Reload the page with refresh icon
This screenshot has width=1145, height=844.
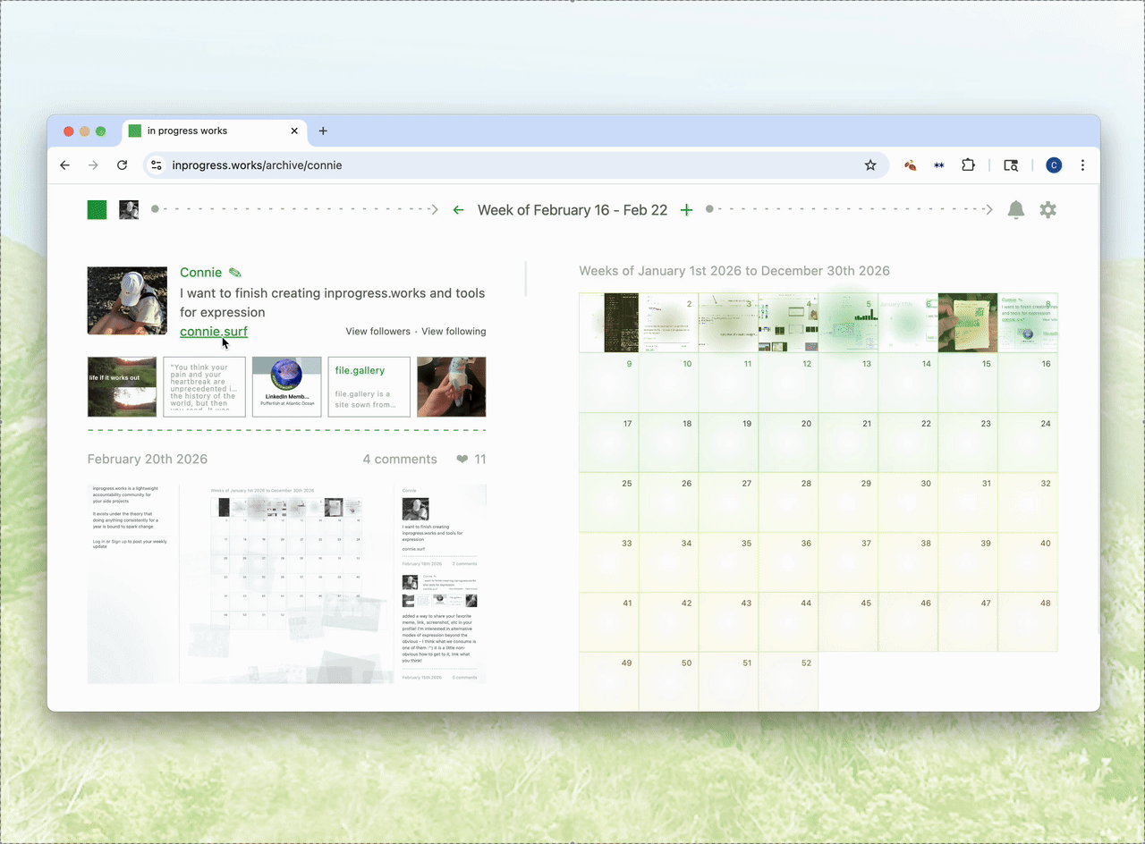(122, 165)
